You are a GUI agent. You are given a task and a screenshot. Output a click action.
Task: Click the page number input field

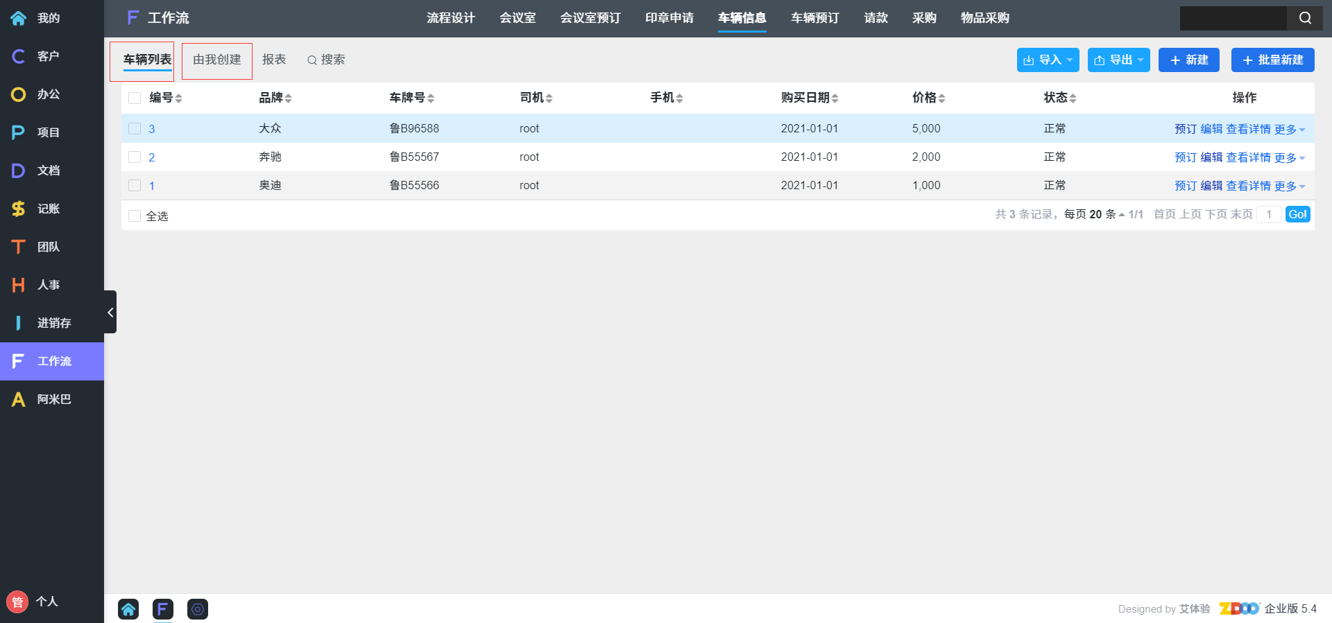(x=1269, y=214)
